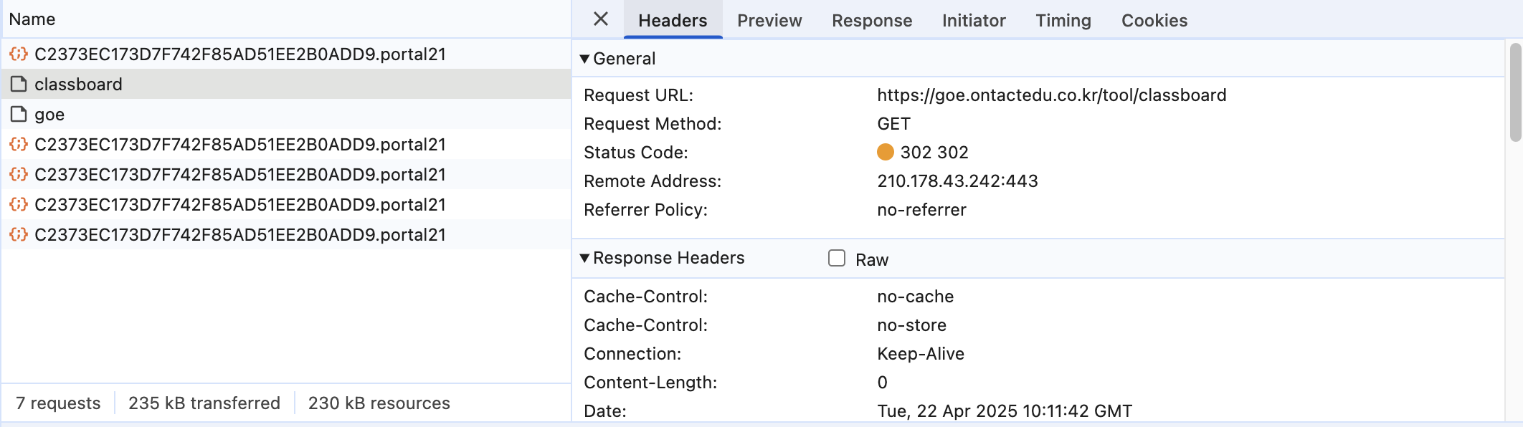Click the headers panel vertical scrollbar
The image size is (1523, 427).
point(1514,93)
